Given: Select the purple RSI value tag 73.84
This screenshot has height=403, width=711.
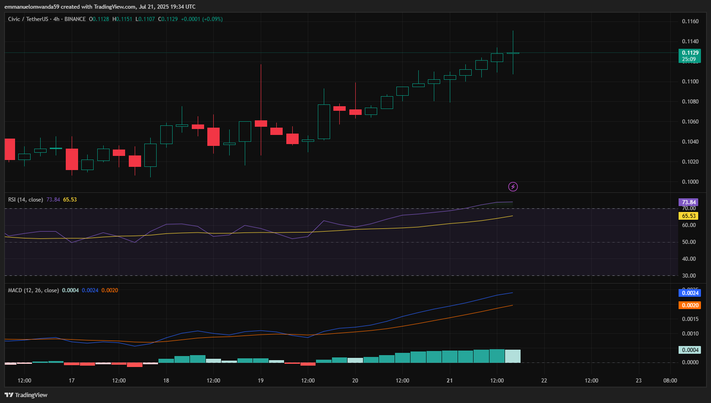Looking at the screenshot, I should pyautogui.click(x=688, y=202).
